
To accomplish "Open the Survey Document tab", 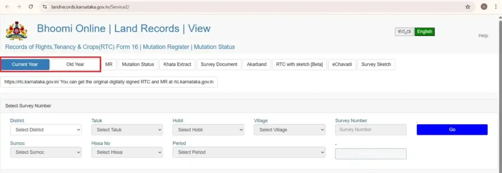I will coord(219,64).
